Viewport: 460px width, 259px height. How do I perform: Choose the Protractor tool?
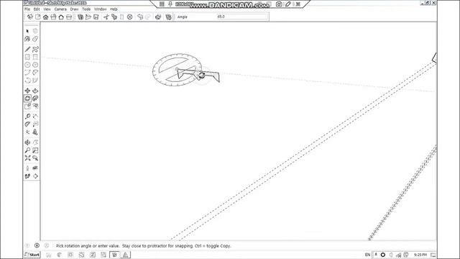(x=27, y=124)
